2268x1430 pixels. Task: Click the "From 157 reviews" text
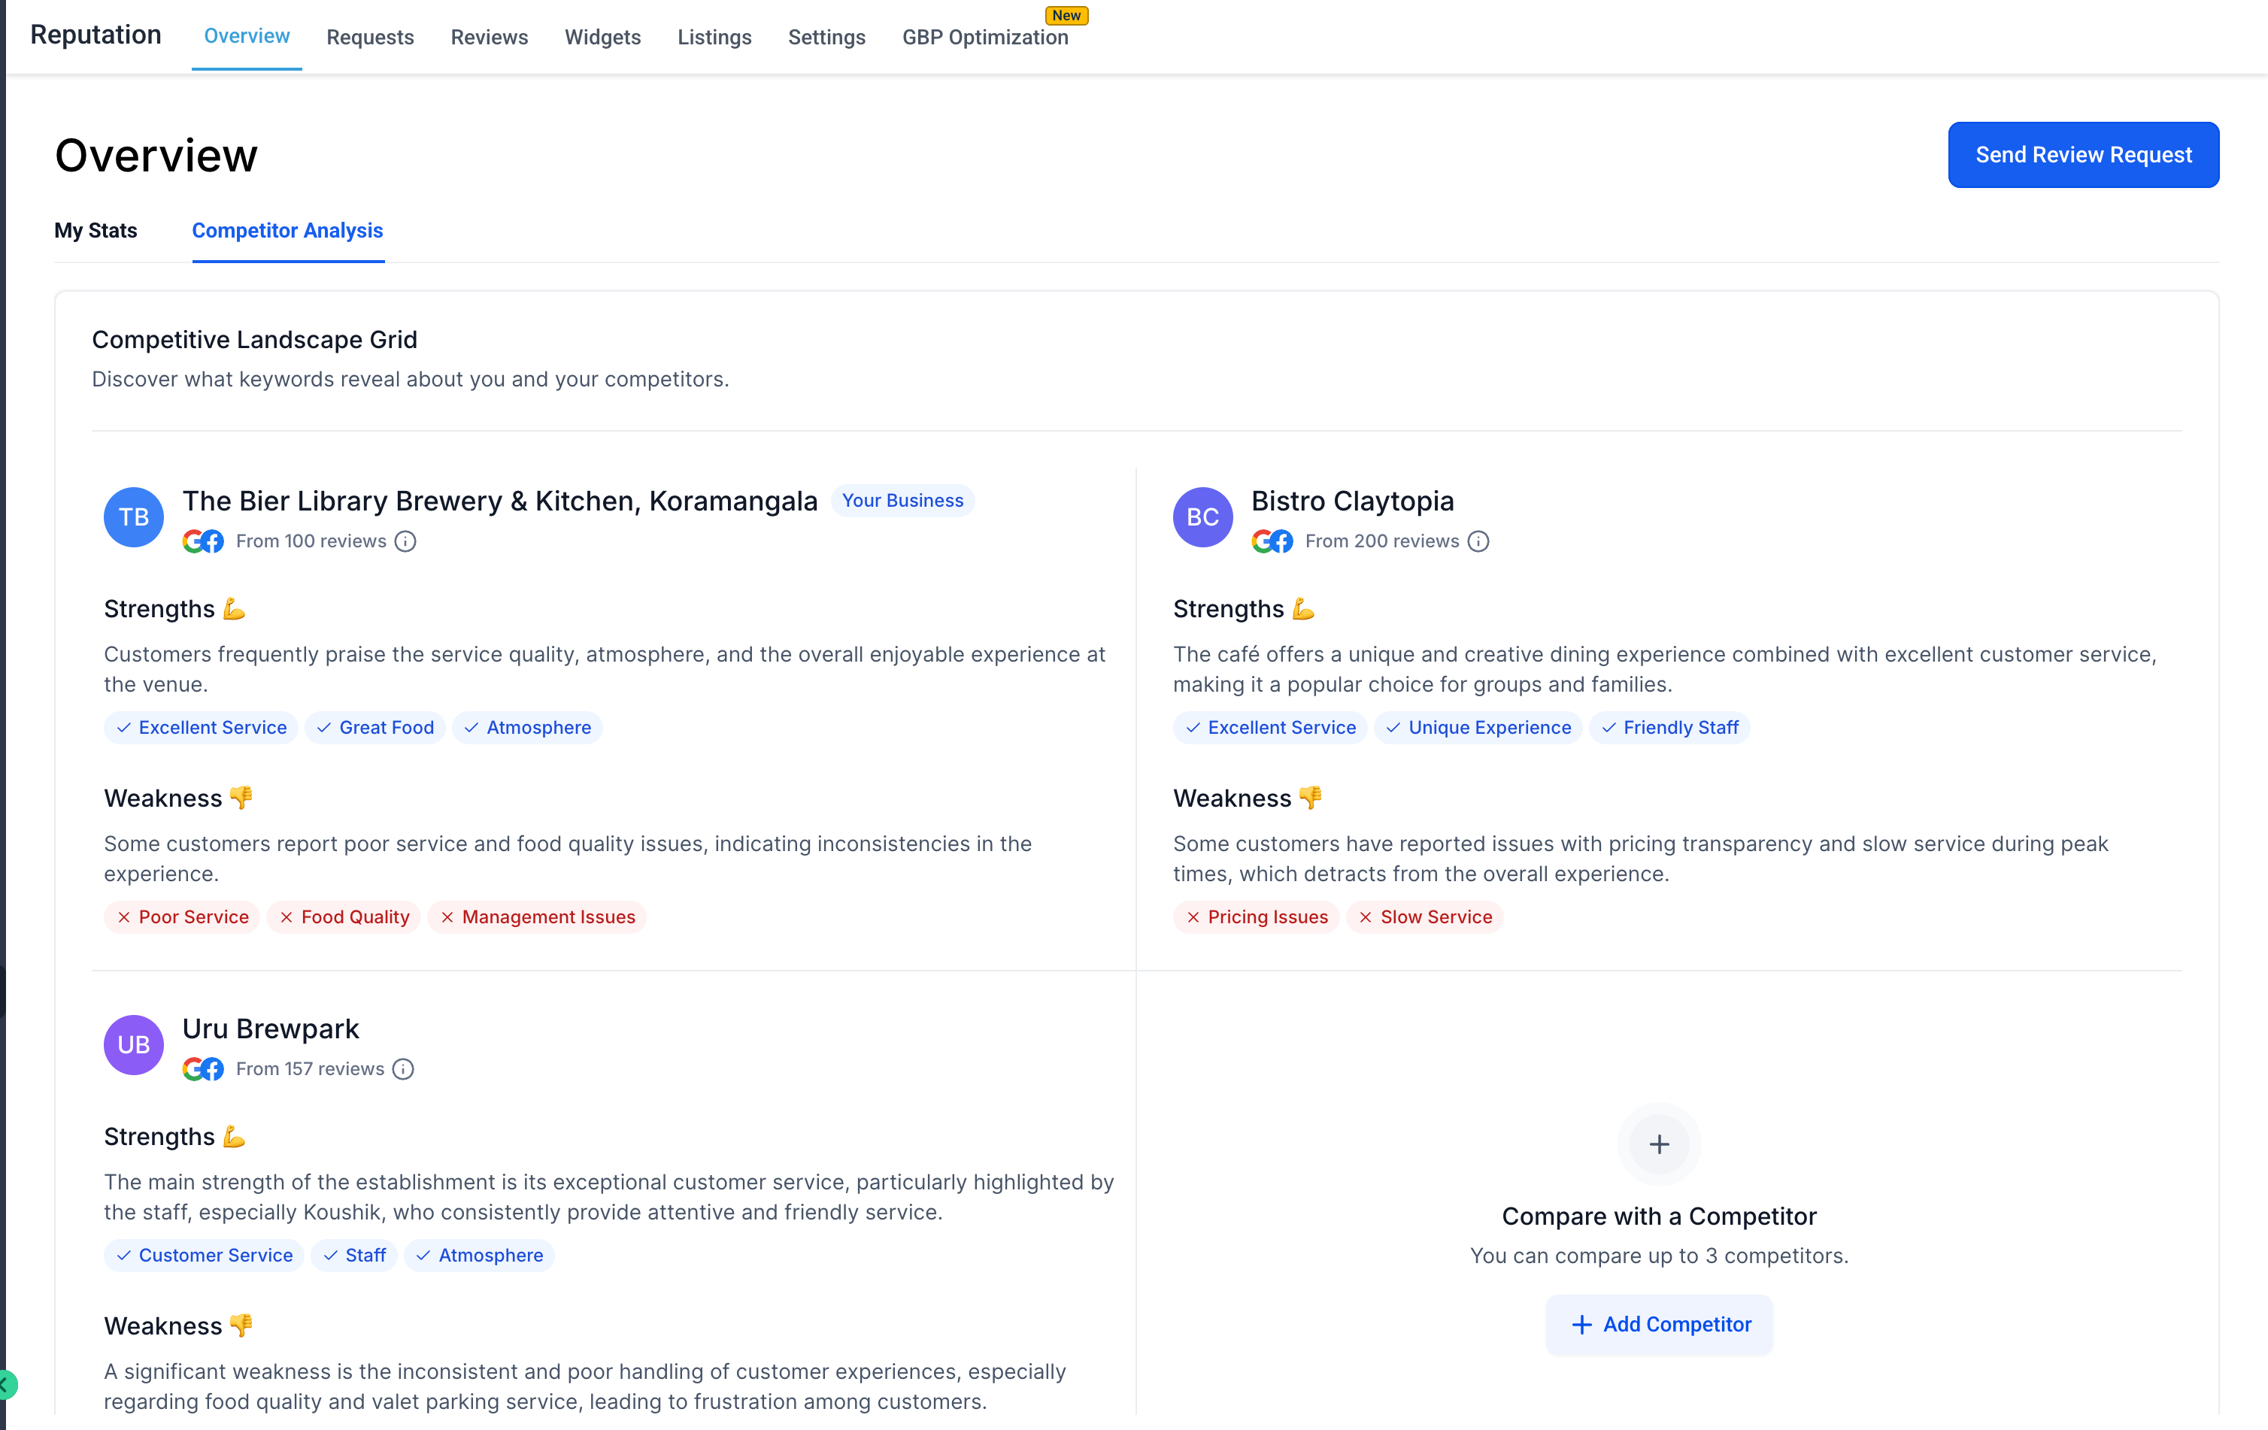pyautogui.click(x=310, y=1069)
